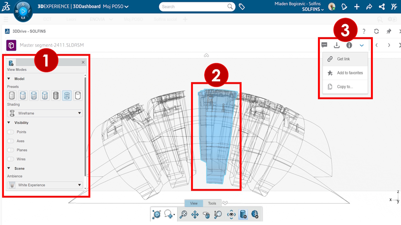The width and height of the screenshot is (401, 225).
Task: Enable the Axes visibility switch
Action: pyautogui.click(x=11, y=141)
